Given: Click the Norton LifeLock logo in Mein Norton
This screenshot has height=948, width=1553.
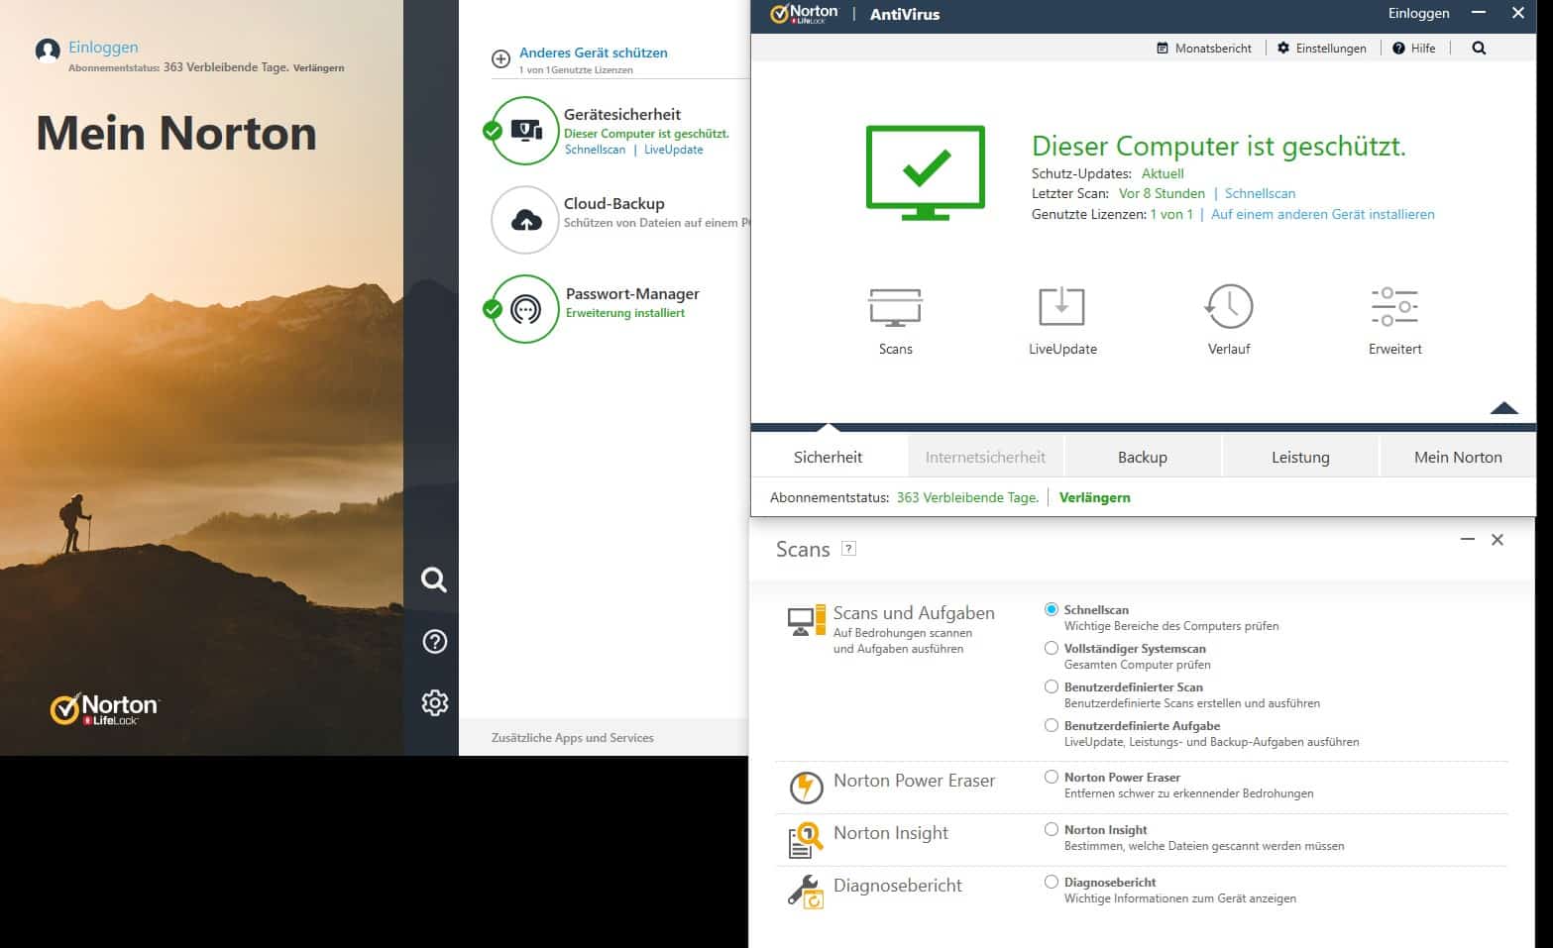Looking at the screenshot, I should [104, 708].
